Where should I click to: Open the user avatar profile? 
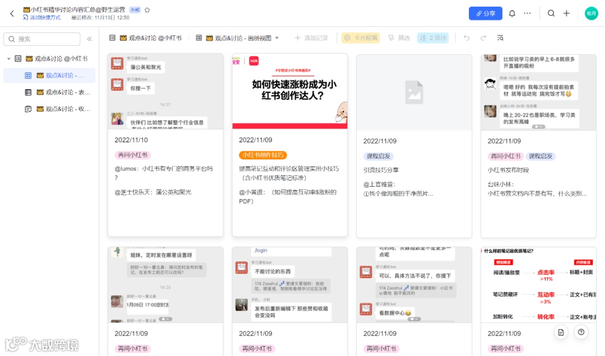tap(591, 13)
